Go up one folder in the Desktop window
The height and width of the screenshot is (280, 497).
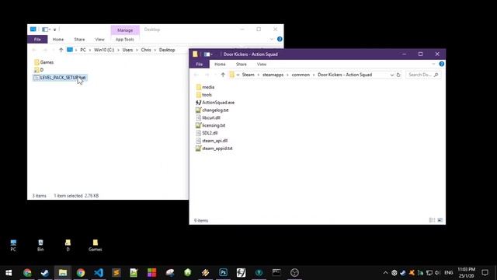(61, 50)
